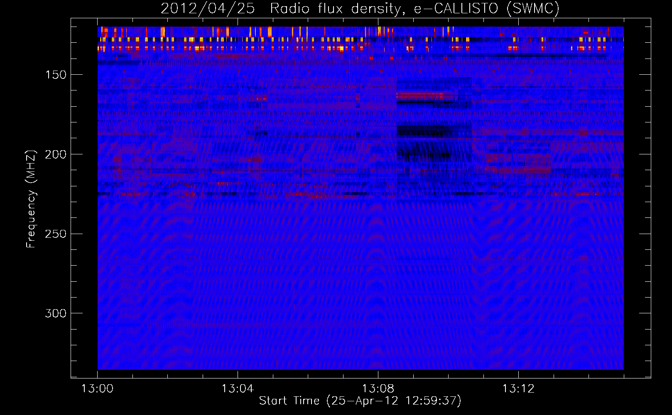Click the "13:04" time tick label

point(238,389)
